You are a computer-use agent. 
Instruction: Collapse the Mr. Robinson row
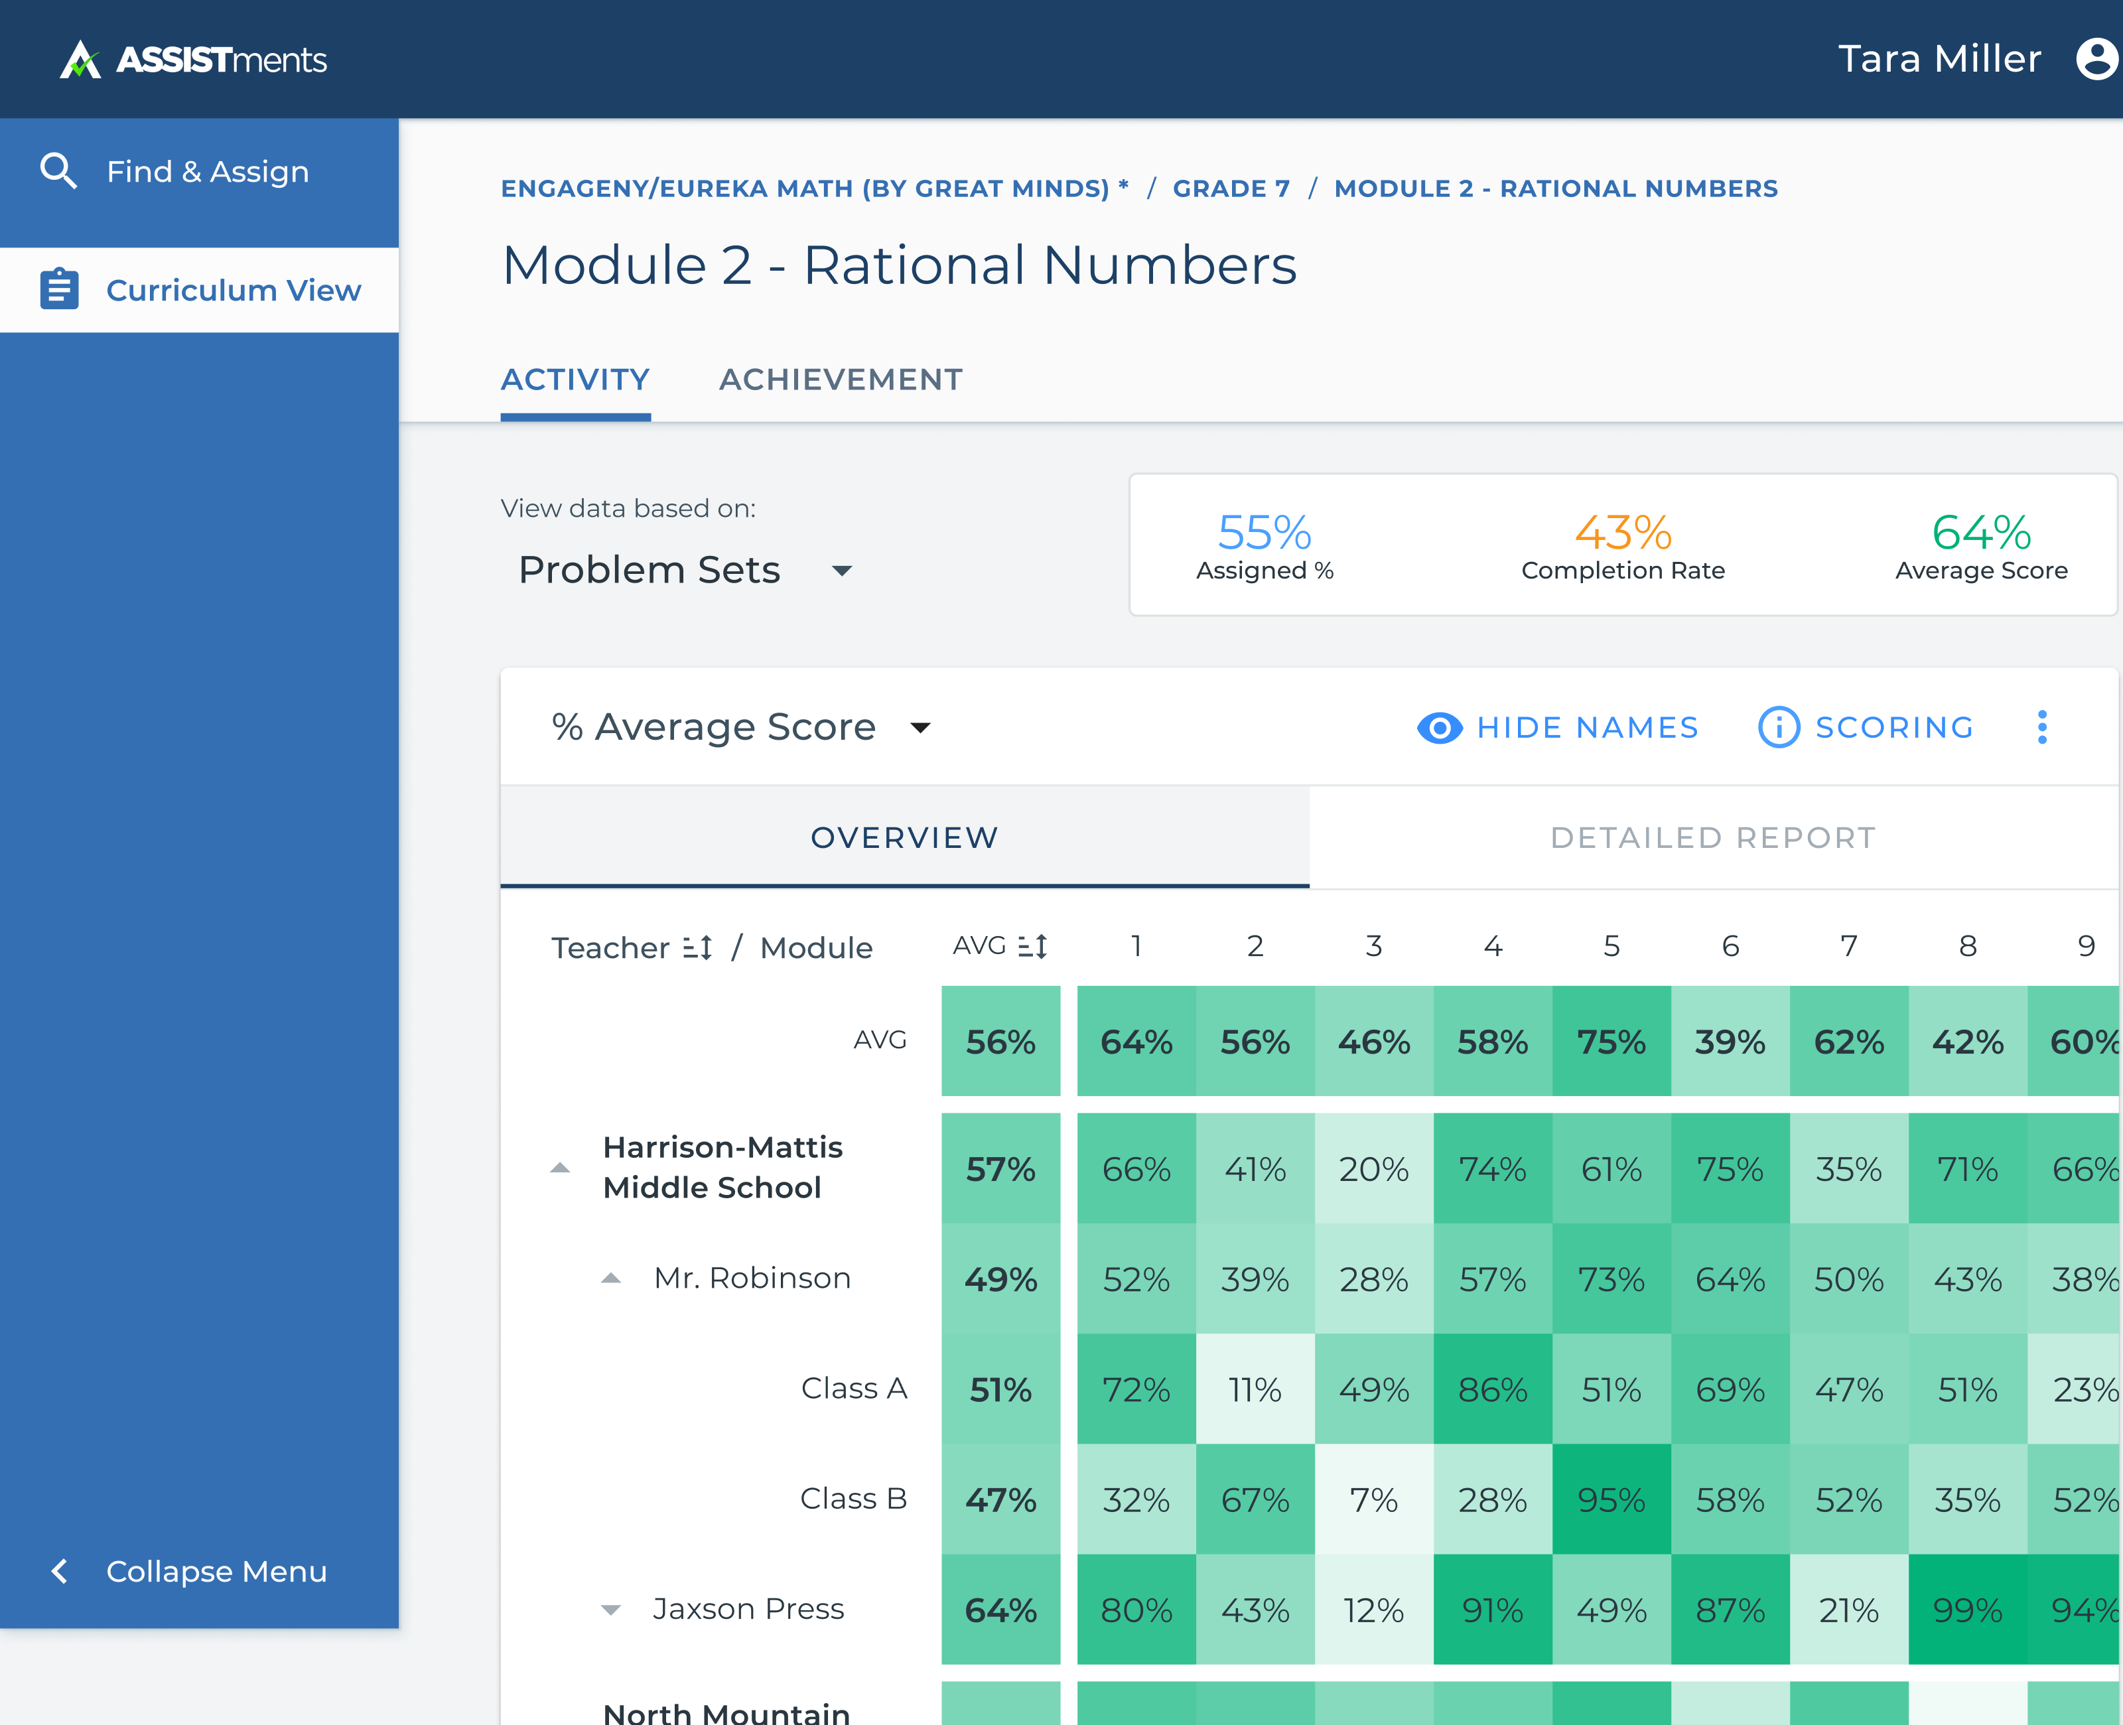[611, 1279]
